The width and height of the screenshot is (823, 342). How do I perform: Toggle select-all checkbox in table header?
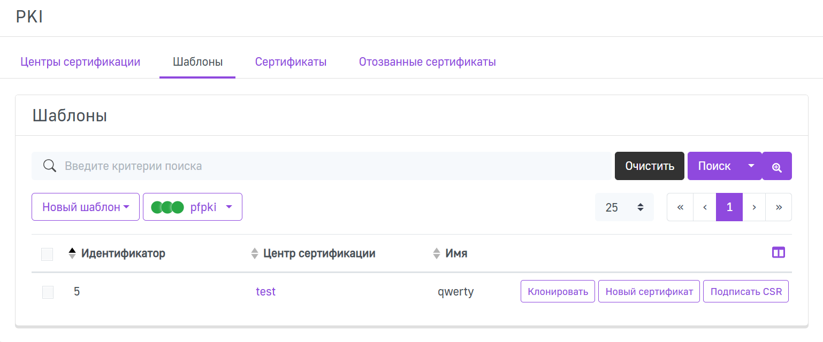pos(47,254)
